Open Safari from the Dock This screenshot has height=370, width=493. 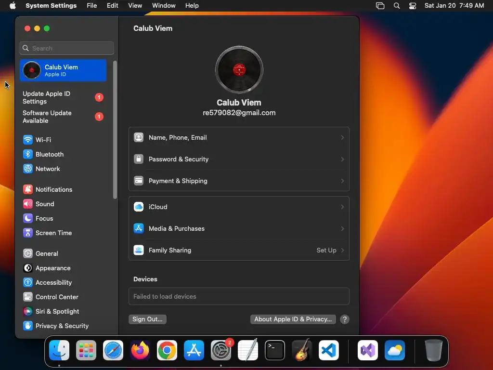tap(113, 350)
